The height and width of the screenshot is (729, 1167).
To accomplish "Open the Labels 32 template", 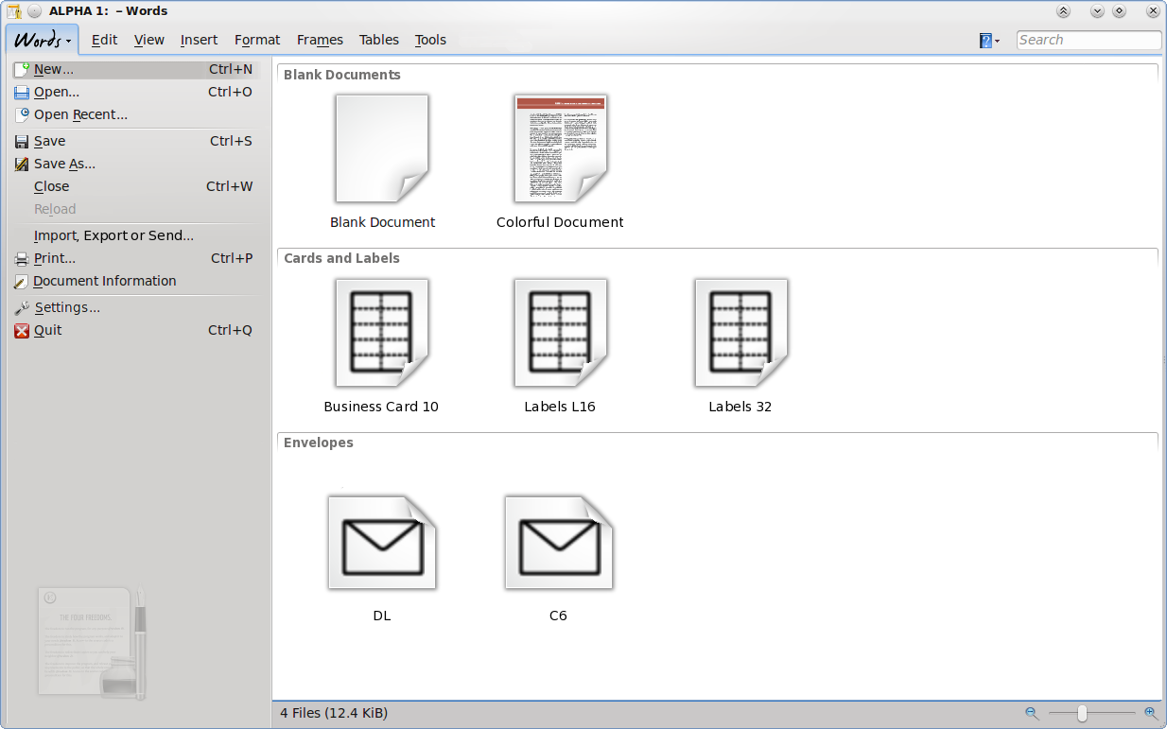I will [740, 333].
